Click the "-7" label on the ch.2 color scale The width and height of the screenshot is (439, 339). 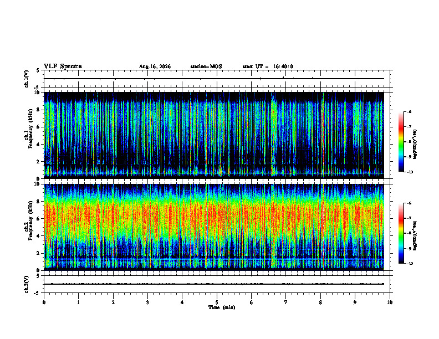(x=409, y=218)
